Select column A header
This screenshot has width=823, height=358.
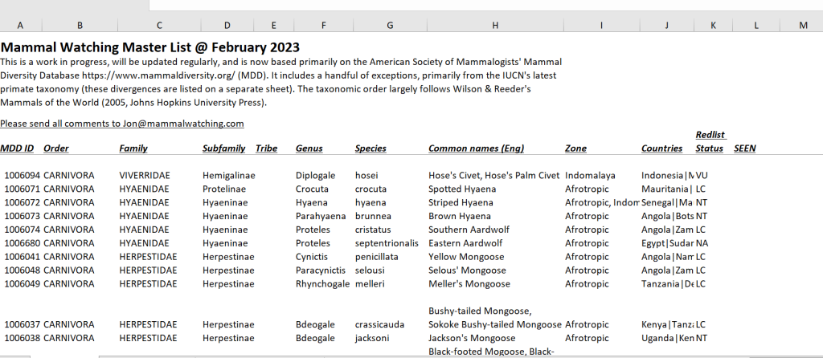coord(20,25)
